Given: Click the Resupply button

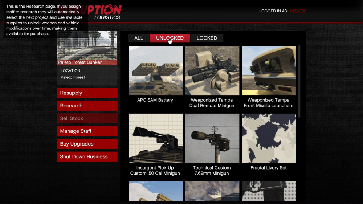Looking at the screenshot, I should point(87,93).
